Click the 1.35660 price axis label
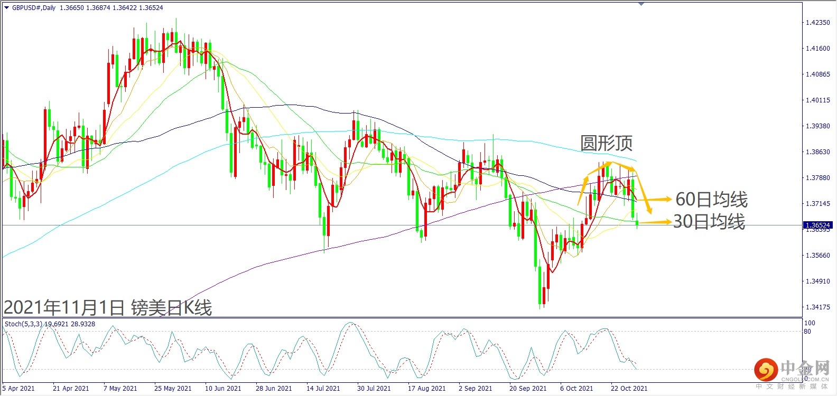837x396 pixels. tap(817, 256)
